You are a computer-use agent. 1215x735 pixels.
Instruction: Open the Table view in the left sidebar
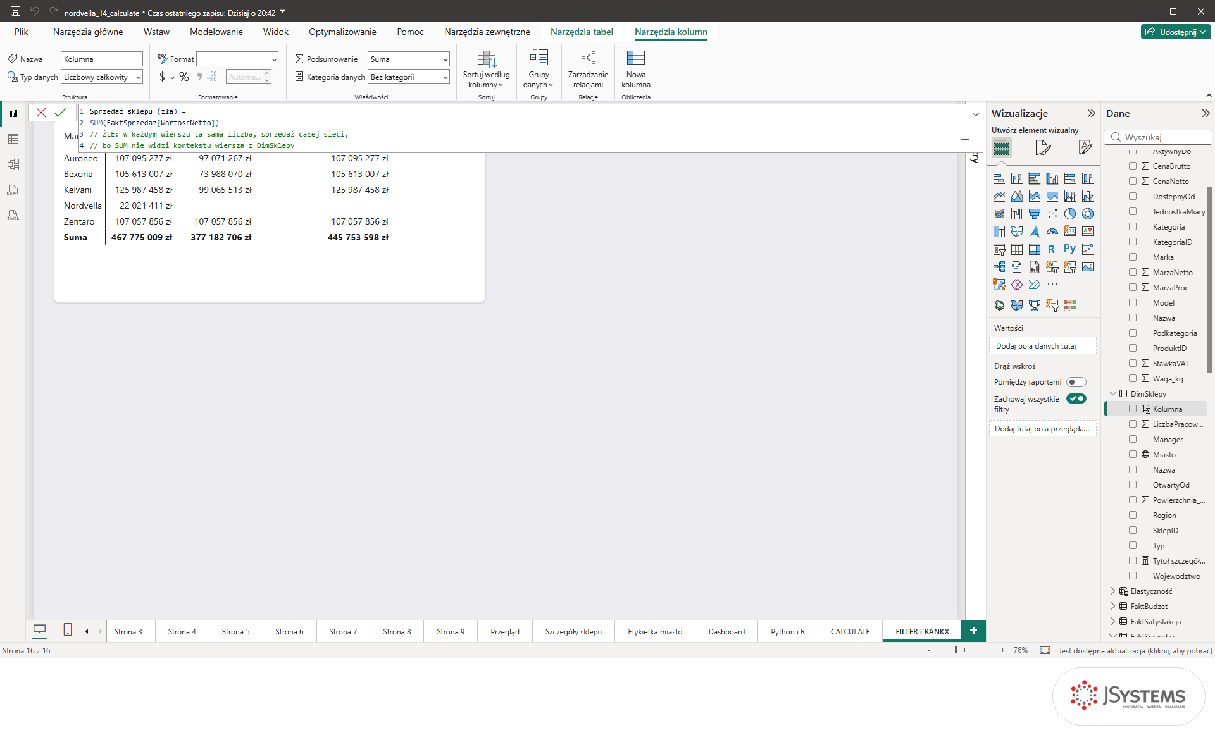[13, 139]
